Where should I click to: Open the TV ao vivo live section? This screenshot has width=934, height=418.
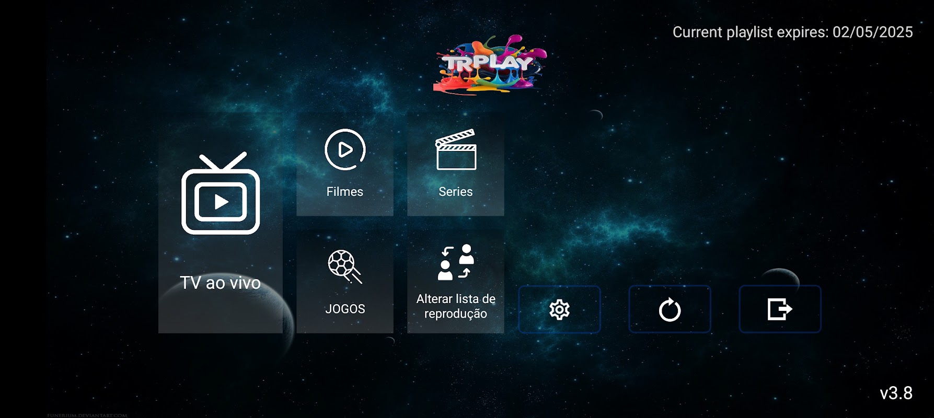pos(221,223)
